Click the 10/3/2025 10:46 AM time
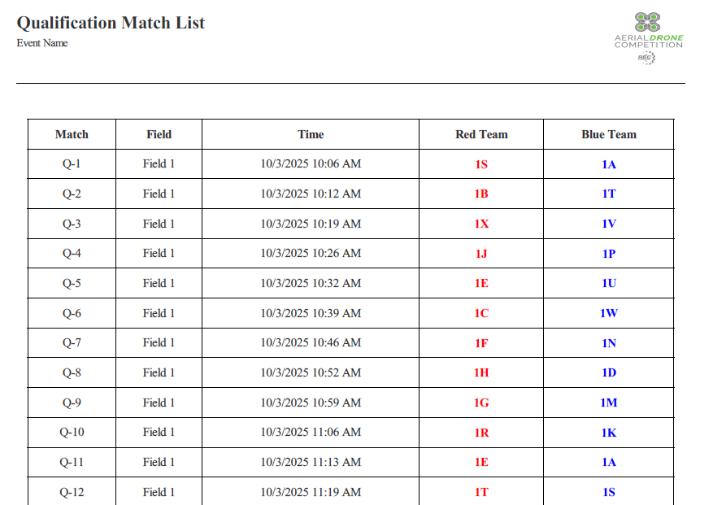713x505 pixels. [311, 342]
